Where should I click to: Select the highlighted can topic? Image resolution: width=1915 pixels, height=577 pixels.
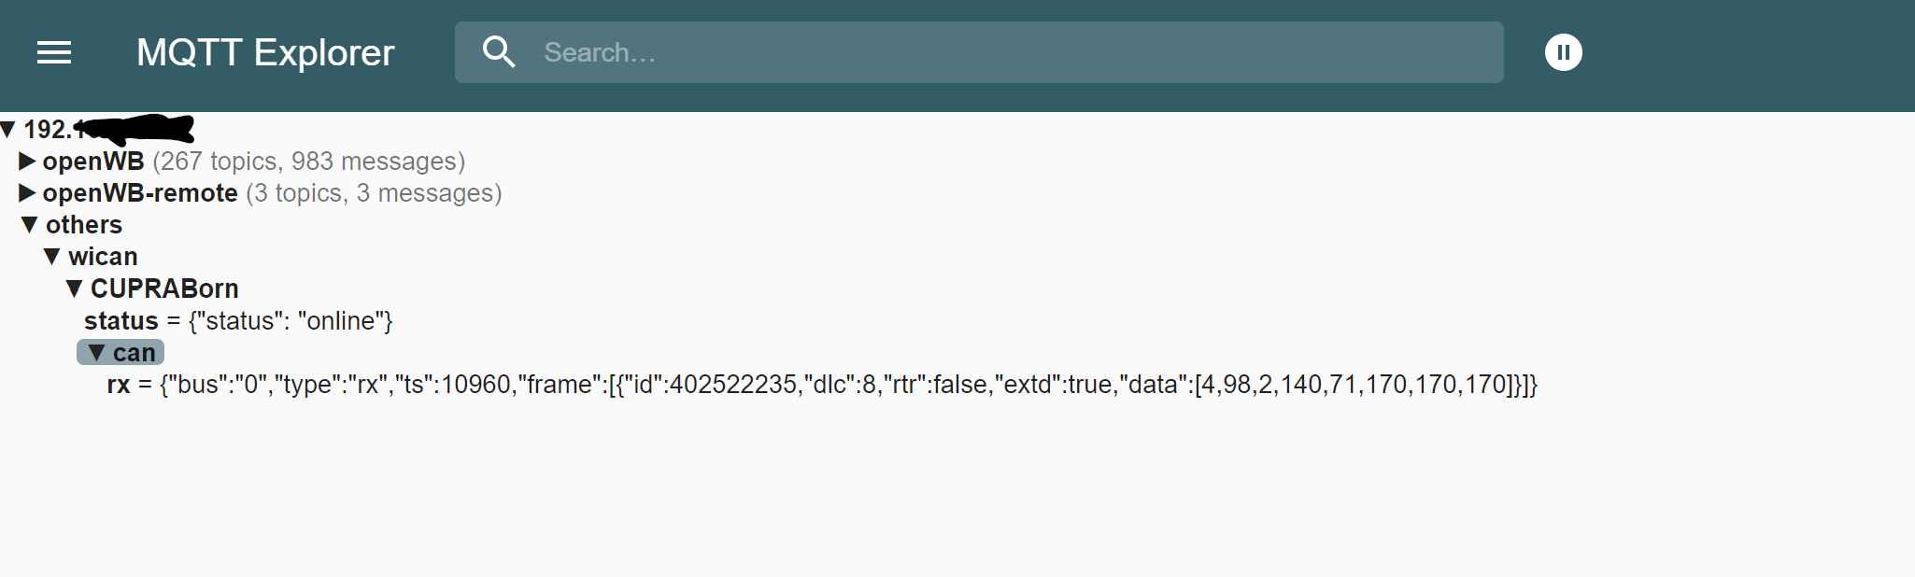point(135,353)
